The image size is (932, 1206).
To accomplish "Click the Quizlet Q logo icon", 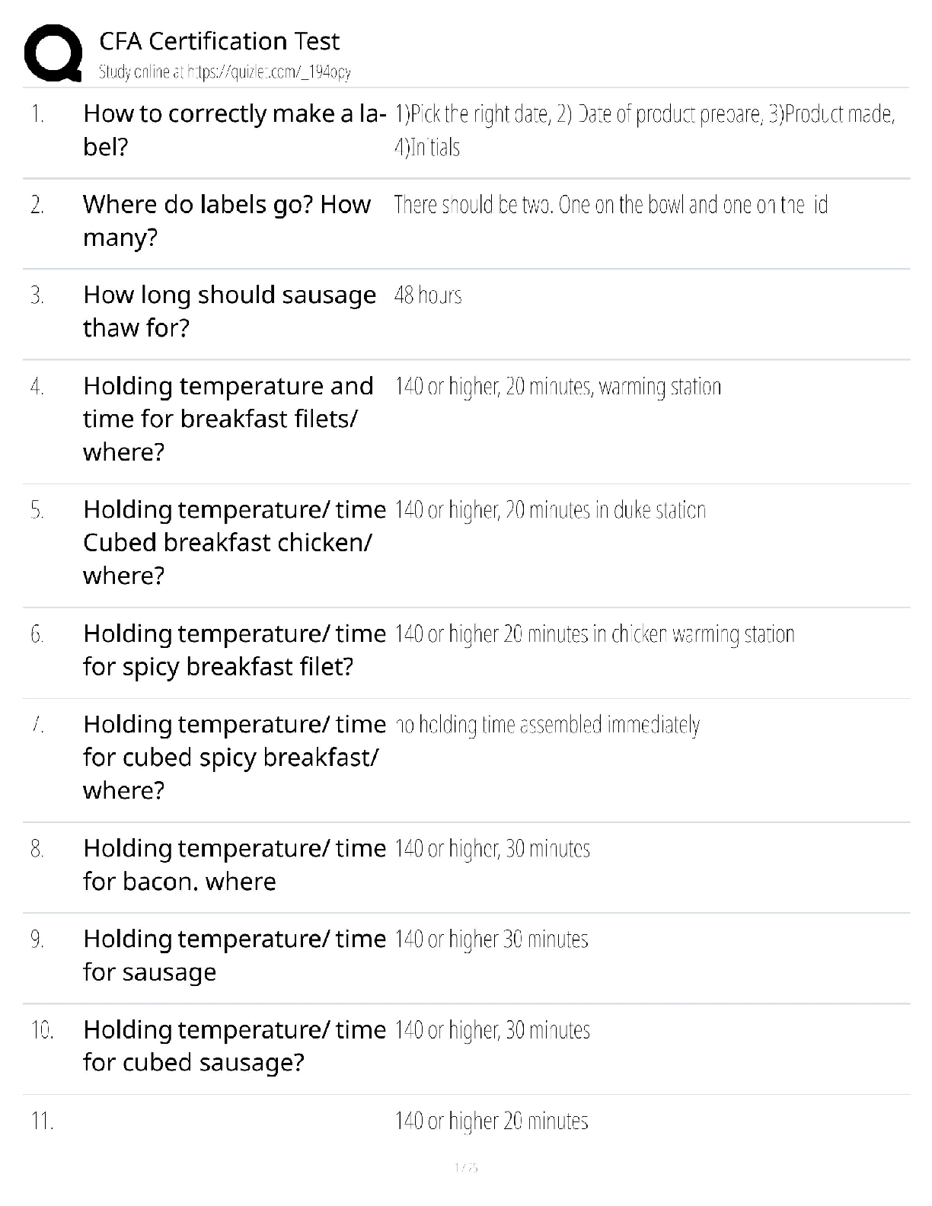I will (53, 53).
